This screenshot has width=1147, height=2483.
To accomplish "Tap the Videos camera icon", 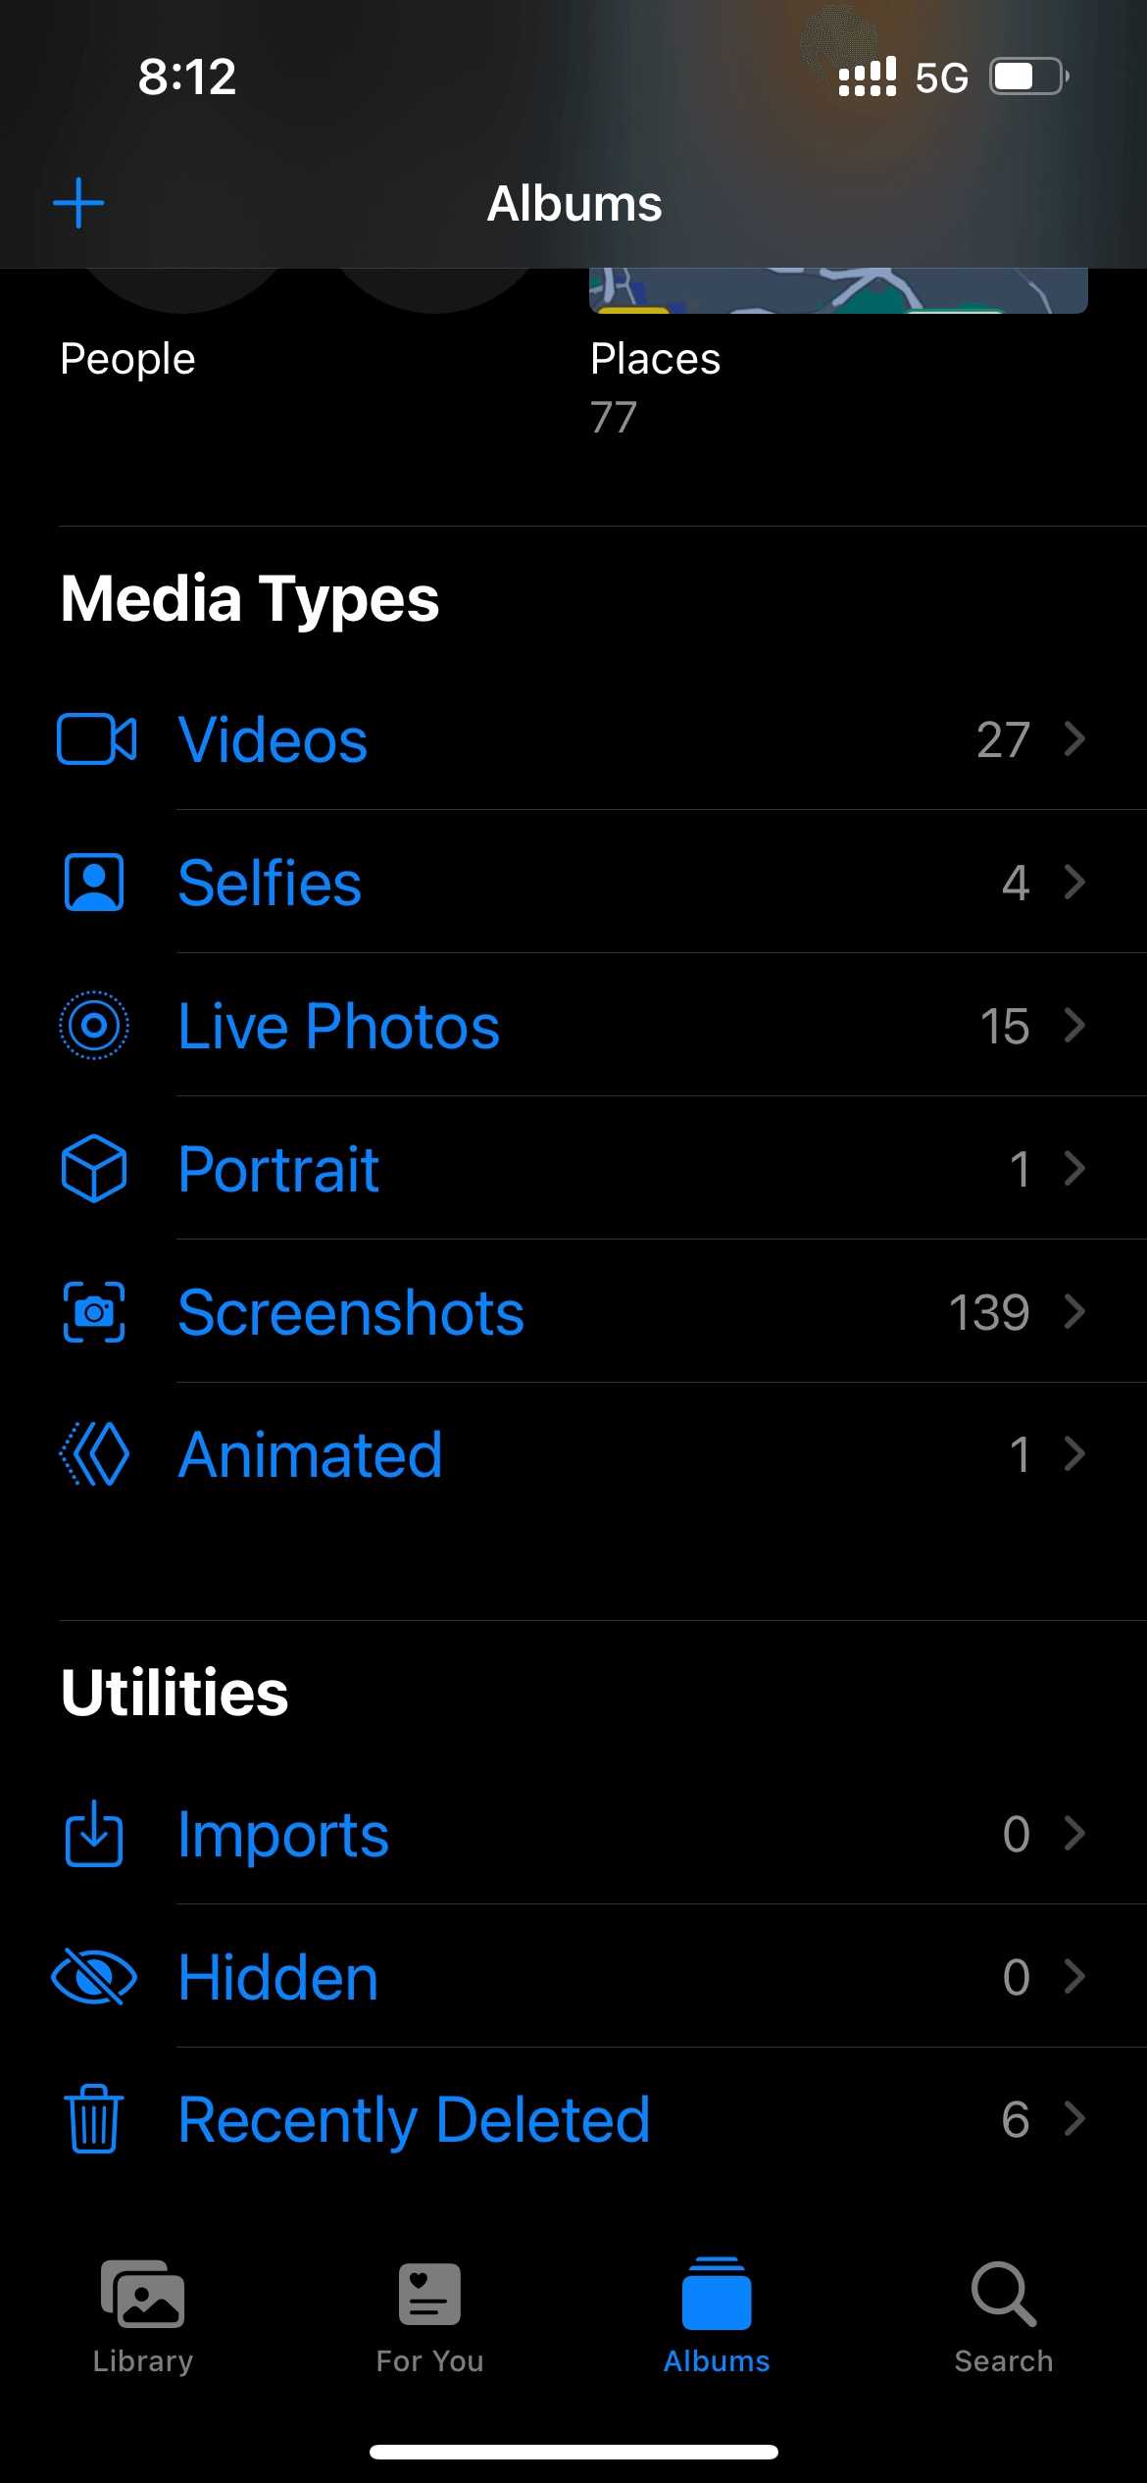I will tap(96, 739).
